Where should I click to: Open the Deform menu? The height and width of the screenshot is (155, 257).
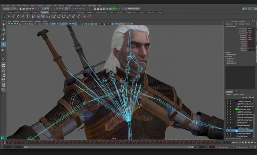click(x=61, y=6)
